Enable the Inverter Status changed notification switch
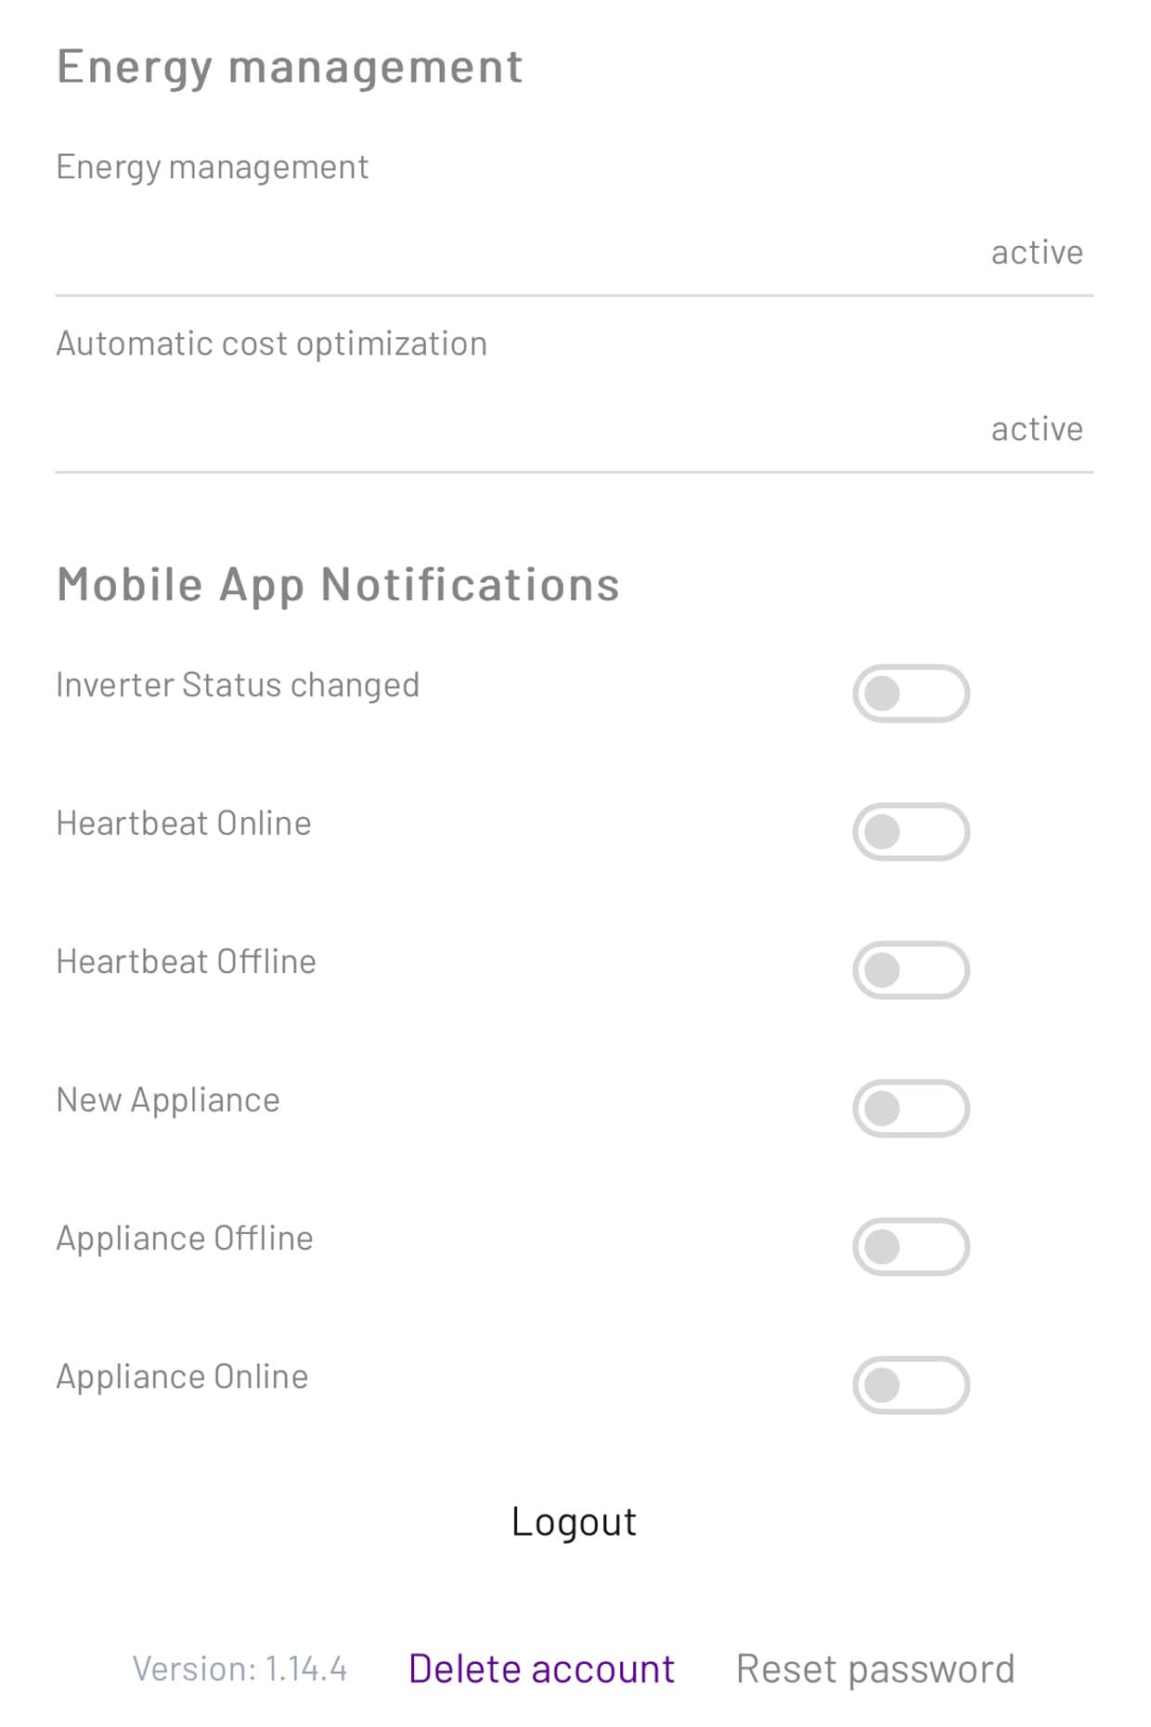 pyautogui.click(x=911, y=693)
